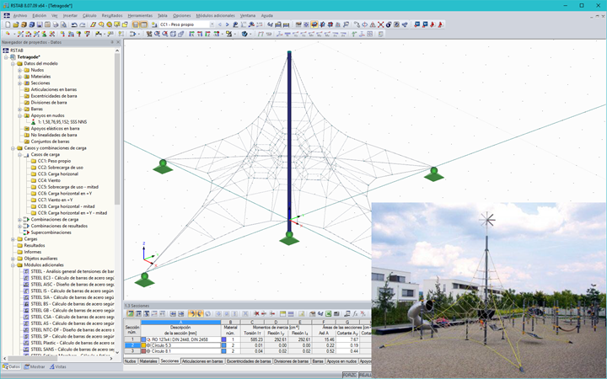Screen dimensions: 607x379
Task: Click the highlighted view mode icon in top toolbar
Action: pos(314,24)
